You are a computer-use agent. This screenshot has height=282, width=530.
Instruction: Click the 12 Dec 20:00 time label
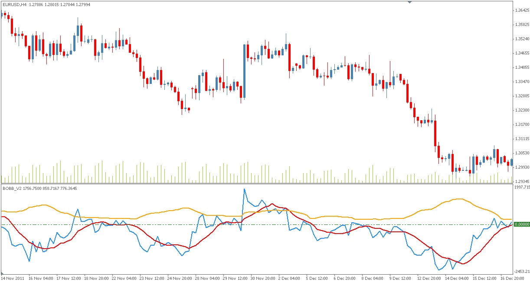429,279
